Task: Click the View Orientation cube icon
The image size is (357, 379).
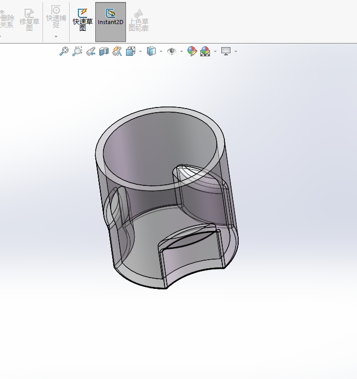Action: click(131, 51)
